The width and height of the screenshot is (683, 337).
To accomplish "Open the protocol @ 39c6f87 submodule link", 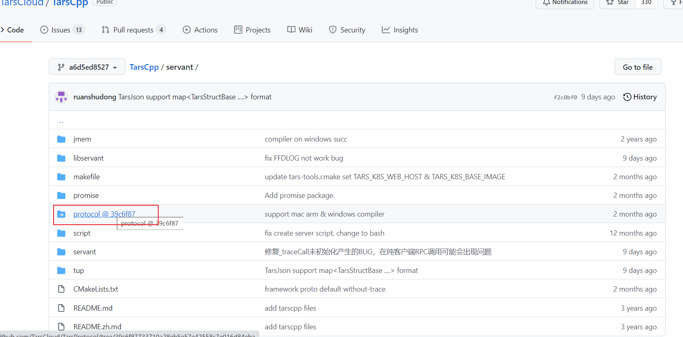I will point(104,214).
